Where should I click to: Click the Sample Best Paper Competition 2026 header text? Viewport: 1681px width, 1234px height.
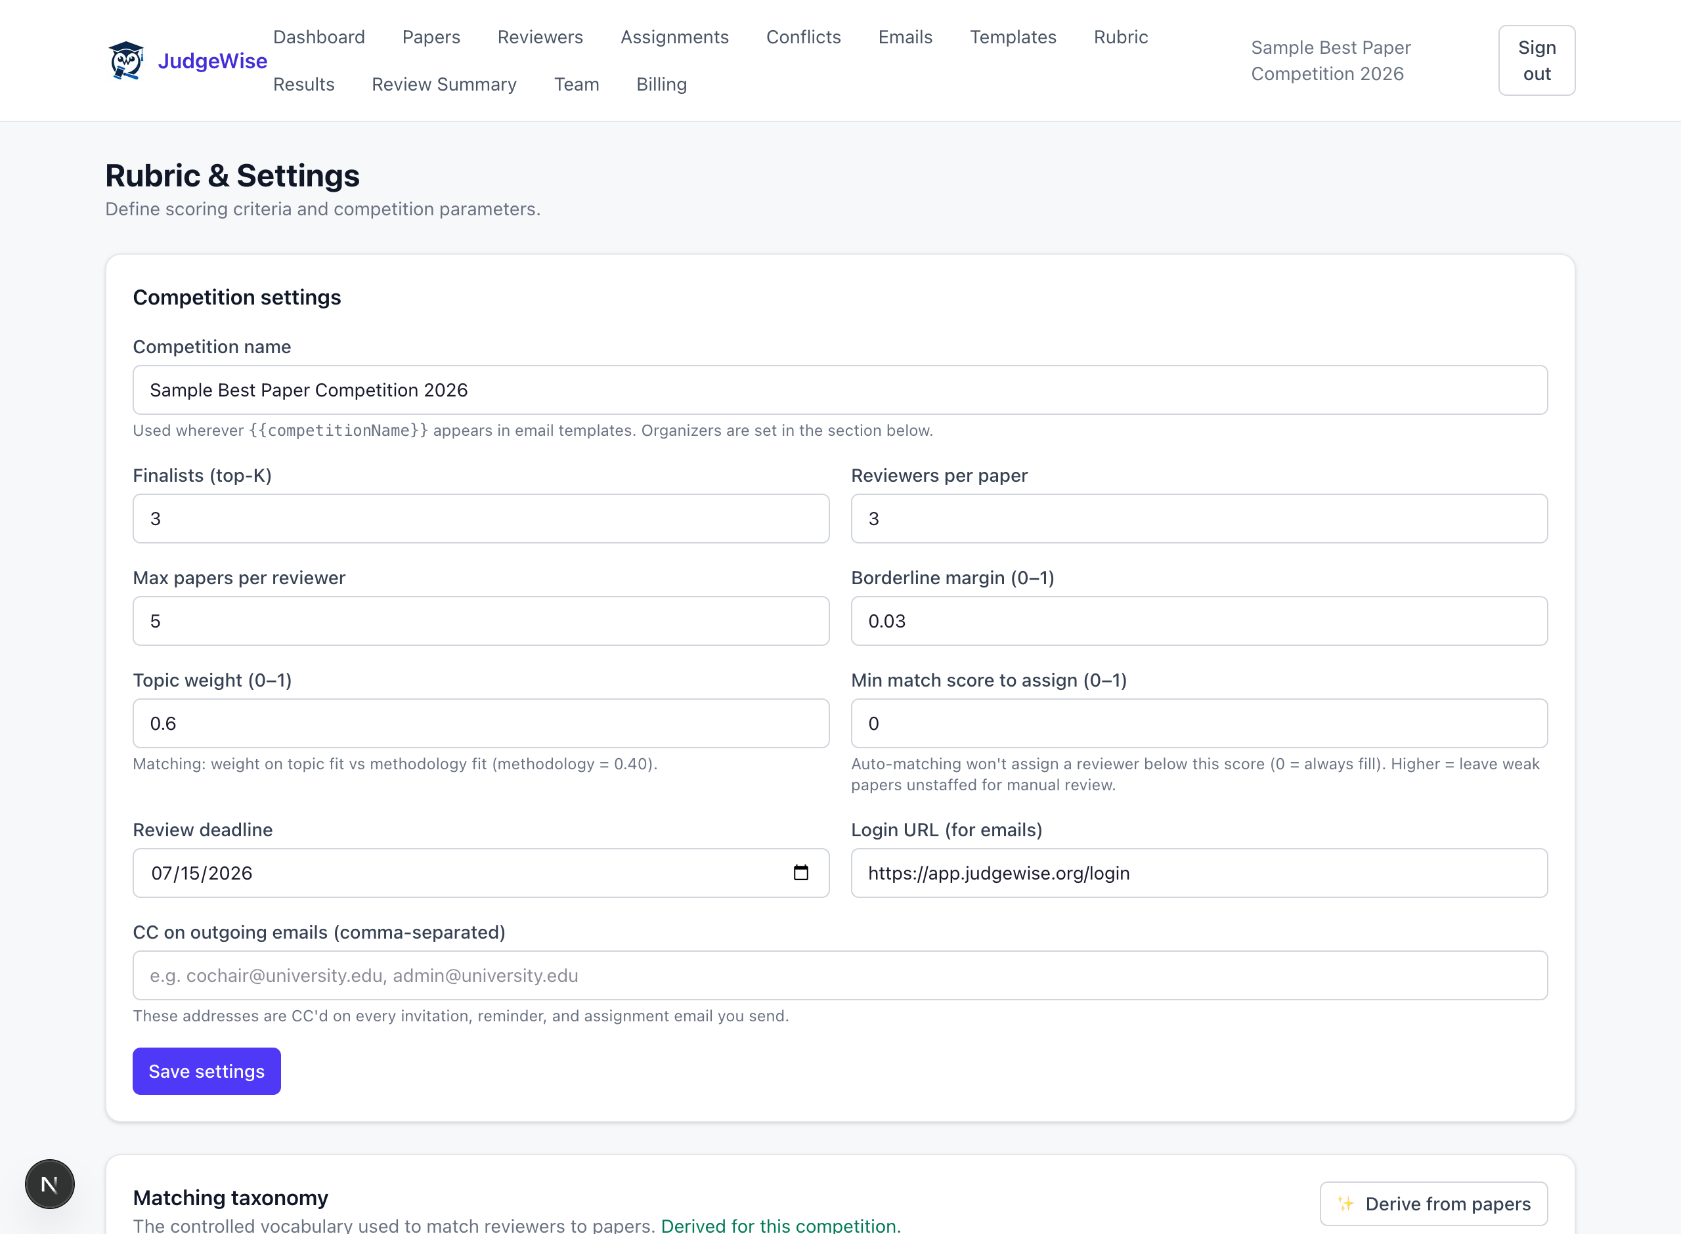[x=1330, y=60]
